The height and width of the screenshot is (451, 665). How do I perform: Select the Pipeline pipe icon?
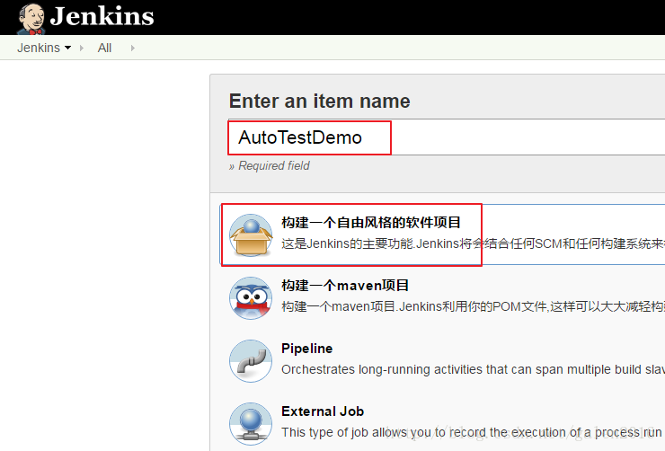tap(251, 361)
